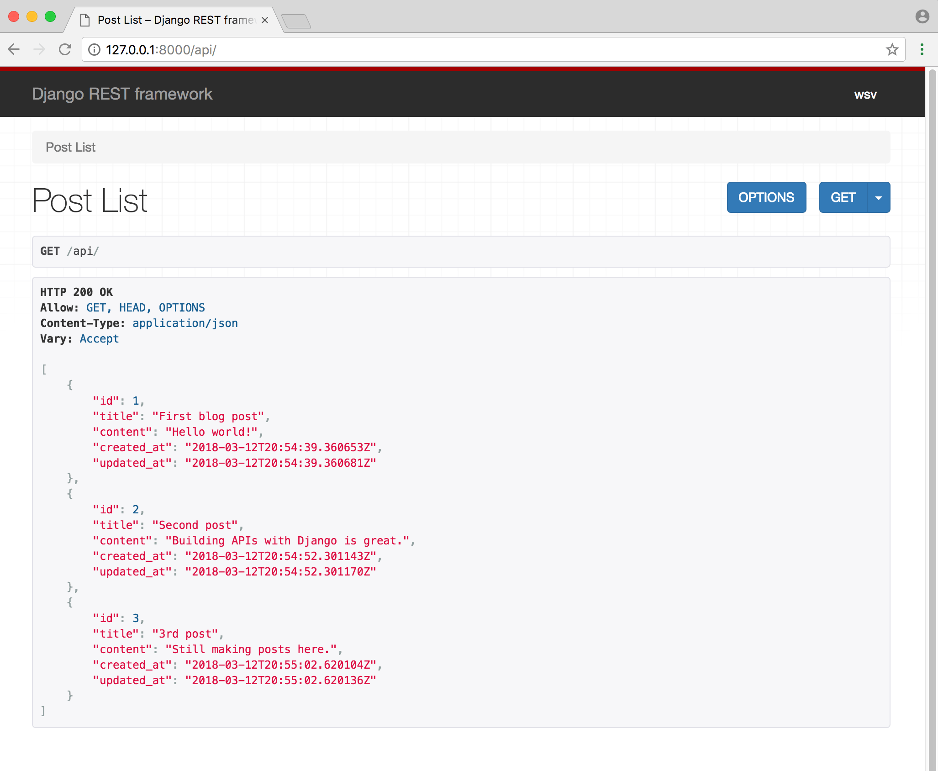Click the title "3rd post"
The height and width of the screenshot is (771, 938).
(185, 634)
